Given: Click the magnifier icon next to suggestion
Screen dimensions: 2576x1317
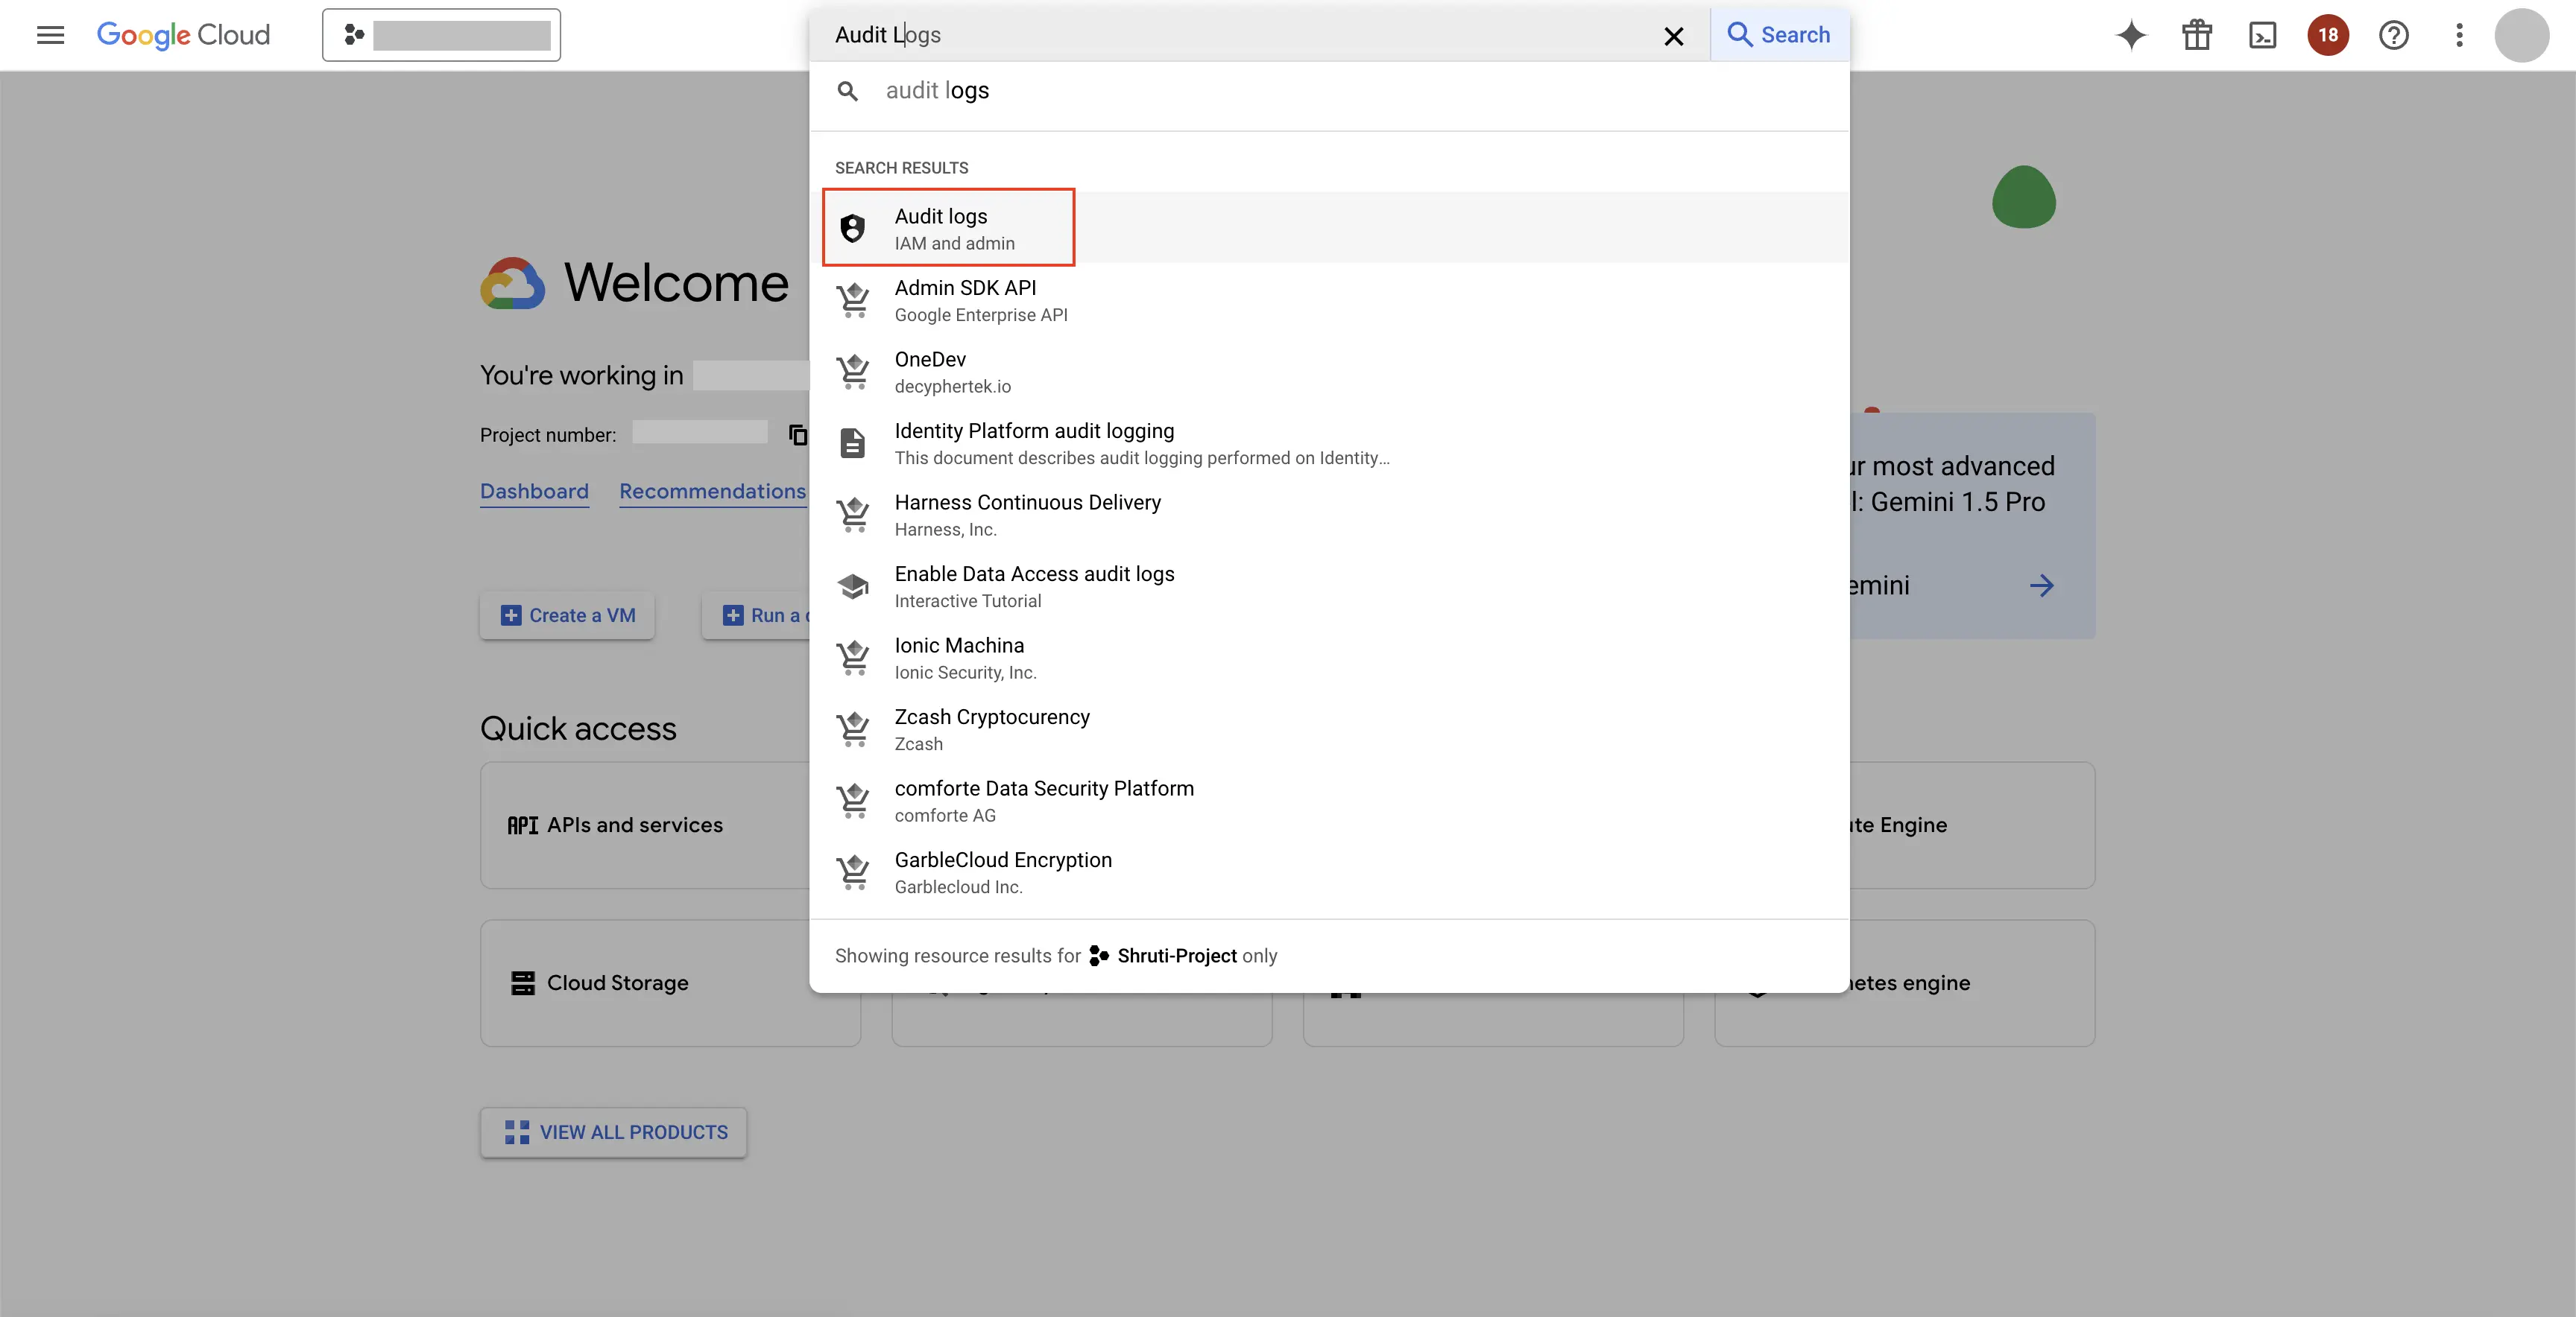Looking at the screenshot, I should click(848, 91).
